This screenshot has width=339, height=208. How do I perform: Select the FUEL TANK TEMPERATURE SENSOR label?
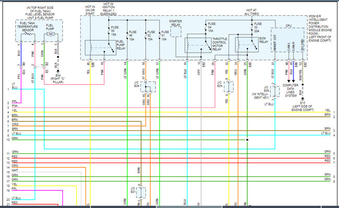[x=28, y=27]
